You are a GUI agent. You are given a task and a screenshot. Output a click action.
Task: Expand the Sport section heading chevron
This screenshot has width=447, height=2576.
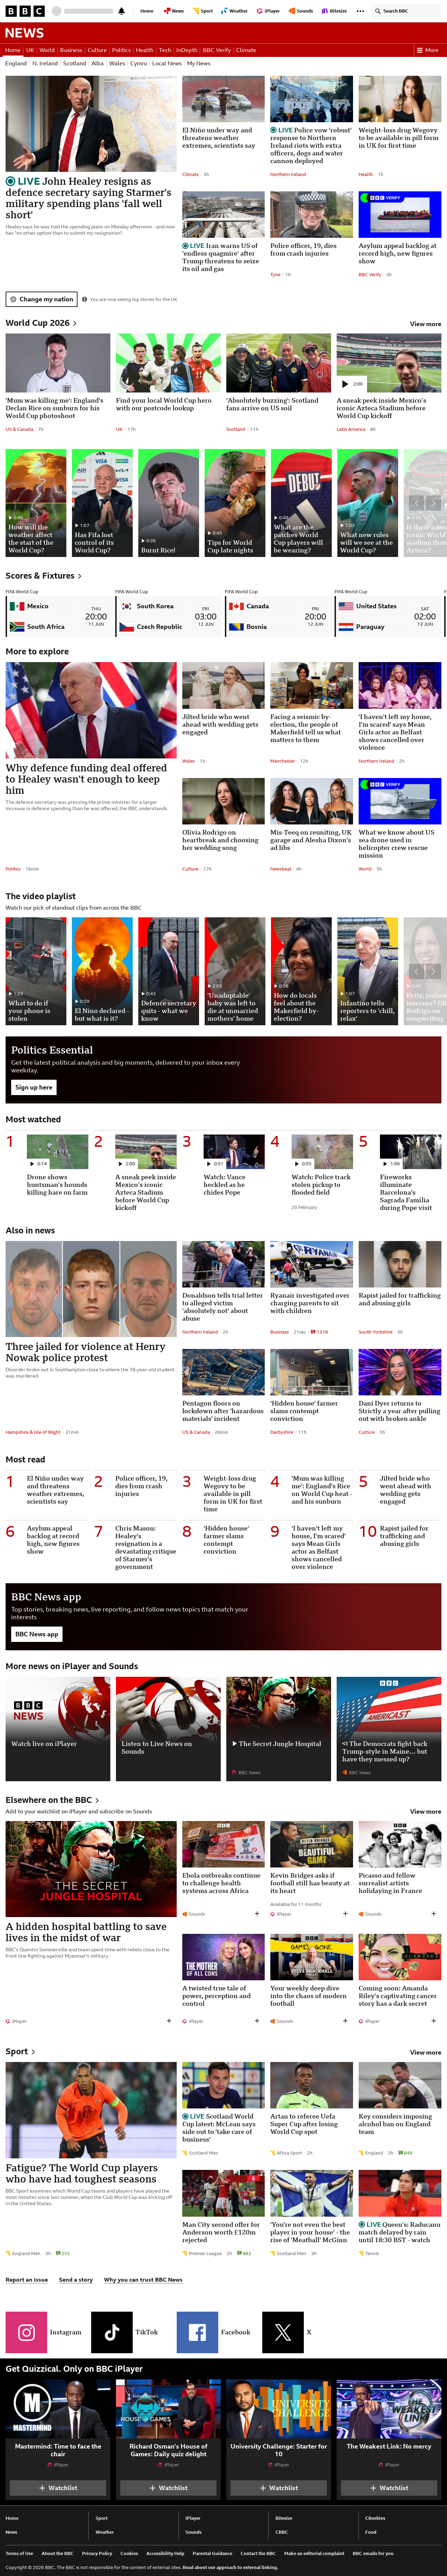coord(20,2051)
